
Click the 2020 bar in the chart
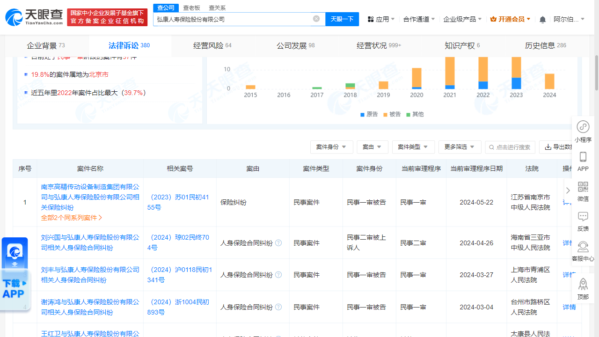(416, 79)
